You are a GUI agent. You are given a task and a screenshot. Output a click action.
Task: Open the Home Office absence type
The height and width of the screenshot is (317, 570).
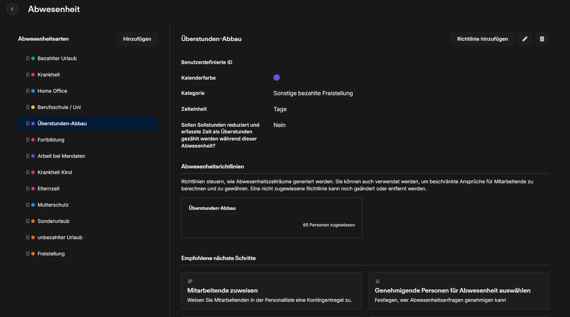88,91
